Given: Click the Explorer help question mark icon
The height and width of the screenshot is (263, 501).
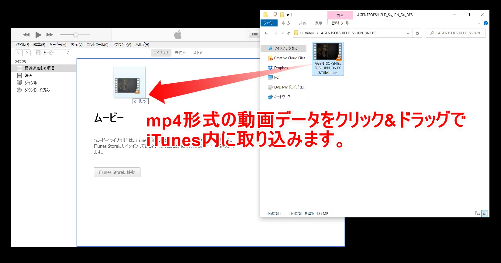Looking at the screenshot, I should pyautogui.click(x=486, y=23).
